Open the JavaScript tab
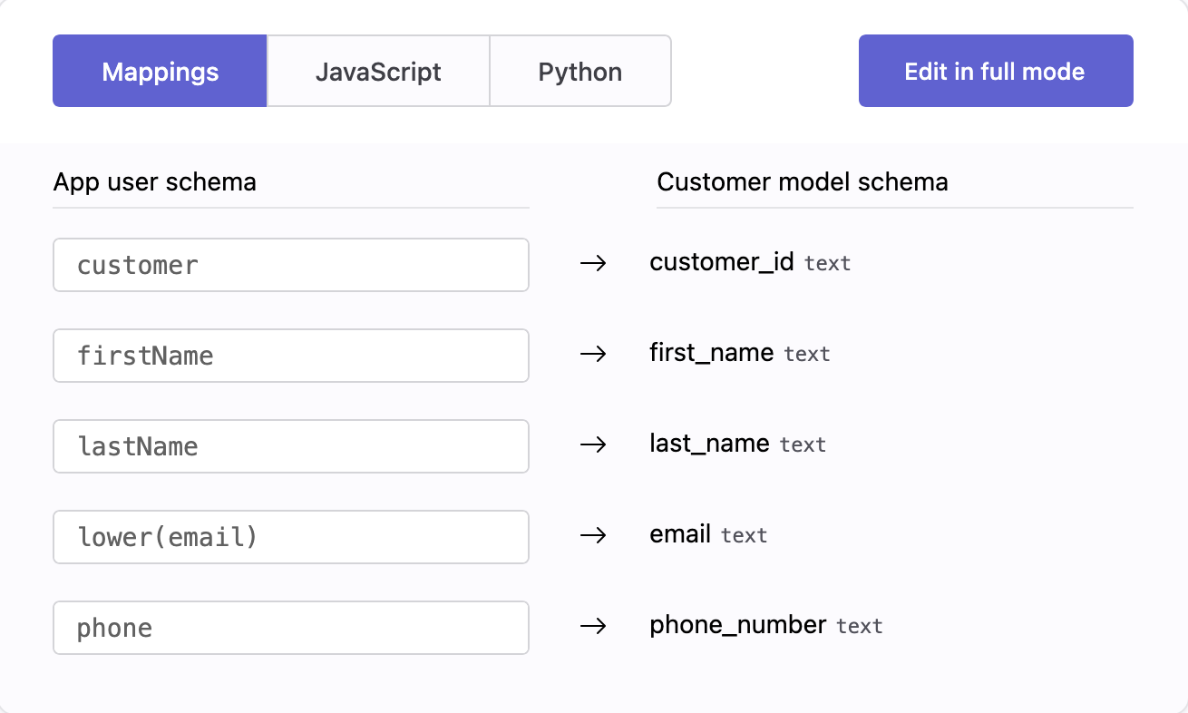The image size is (1188, 713). click(378, 72)
